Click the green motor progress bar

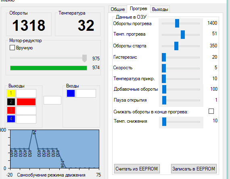[x=48, y=68]
